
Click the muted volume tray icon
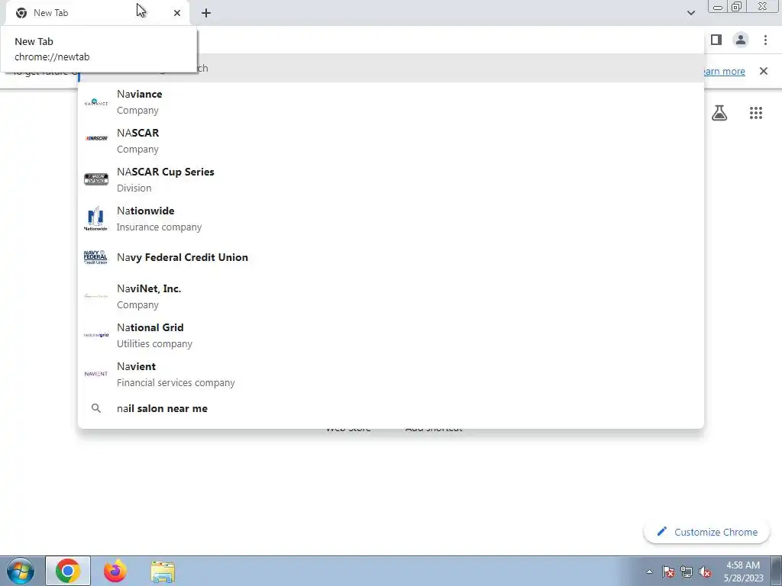pos(705,572)
